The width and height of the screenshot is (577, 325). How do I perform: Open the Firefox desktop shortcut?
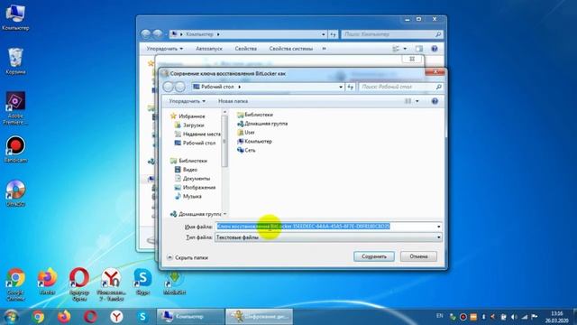[x=47, y=282]
